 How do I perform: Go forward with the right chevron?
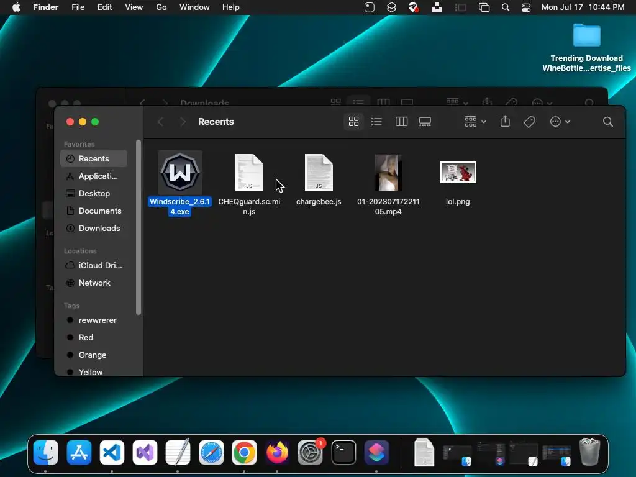[183, 122]
